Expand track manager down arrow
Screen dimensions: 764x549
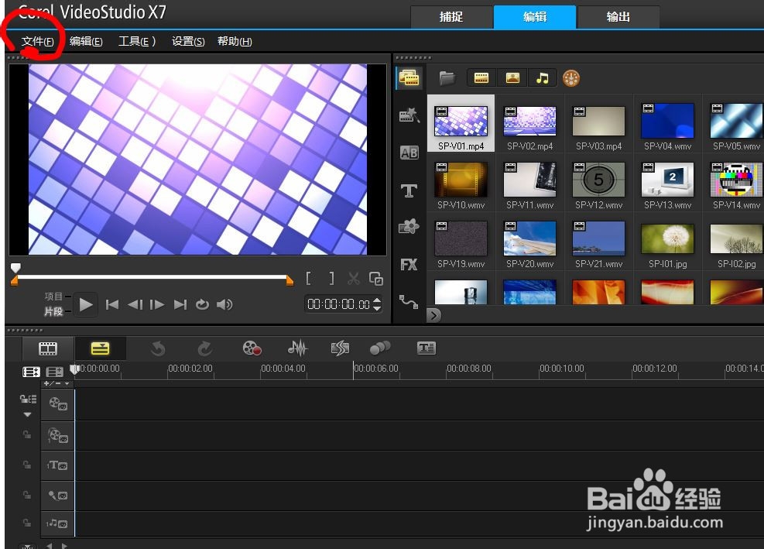click(x=27, y=414)
